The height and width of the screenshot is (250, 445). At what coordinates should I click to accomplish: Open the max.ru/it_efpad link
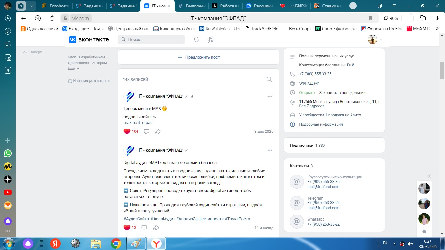(138, 123)
